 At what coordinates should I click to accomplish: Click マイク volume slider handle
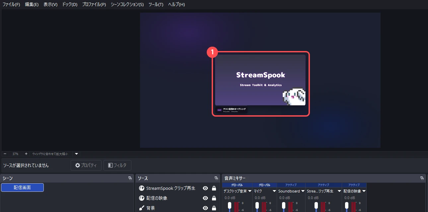click(257, 206)
